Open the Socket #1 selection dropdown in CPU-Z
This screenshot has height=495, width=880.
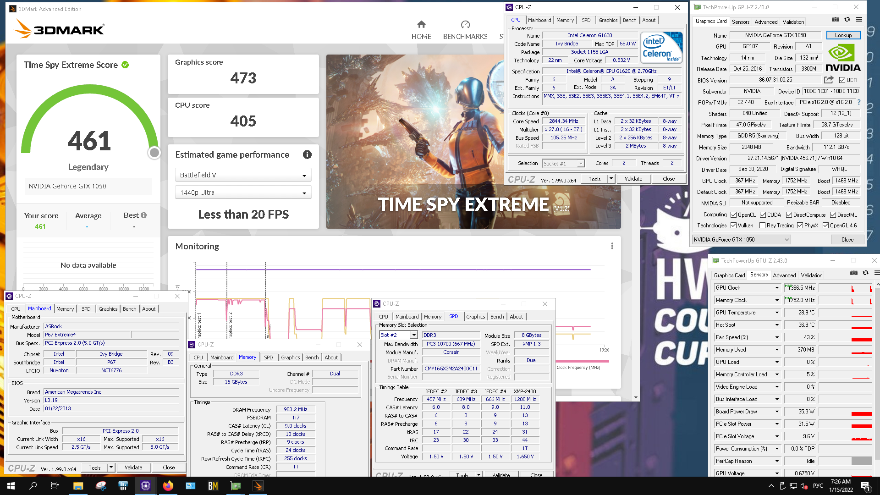[x=563, y=164]
